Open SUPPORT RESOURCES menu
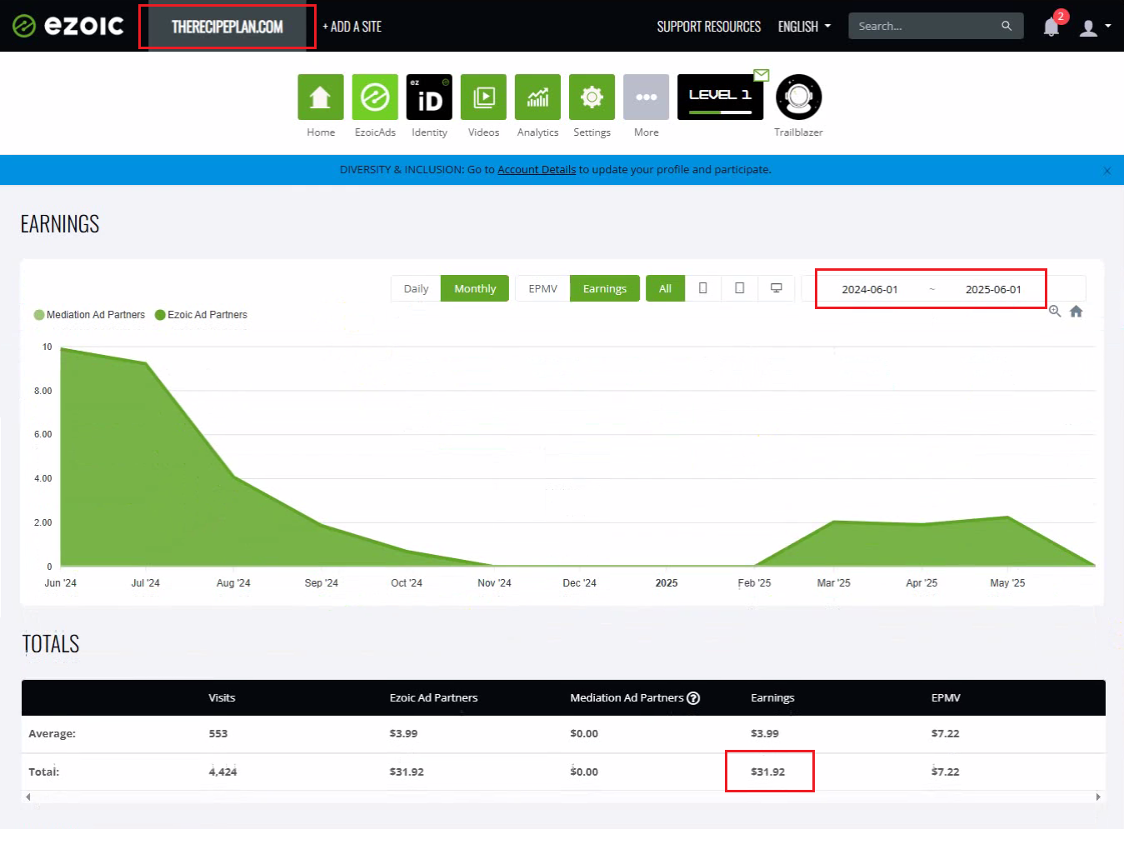 [x=709, y=27]
